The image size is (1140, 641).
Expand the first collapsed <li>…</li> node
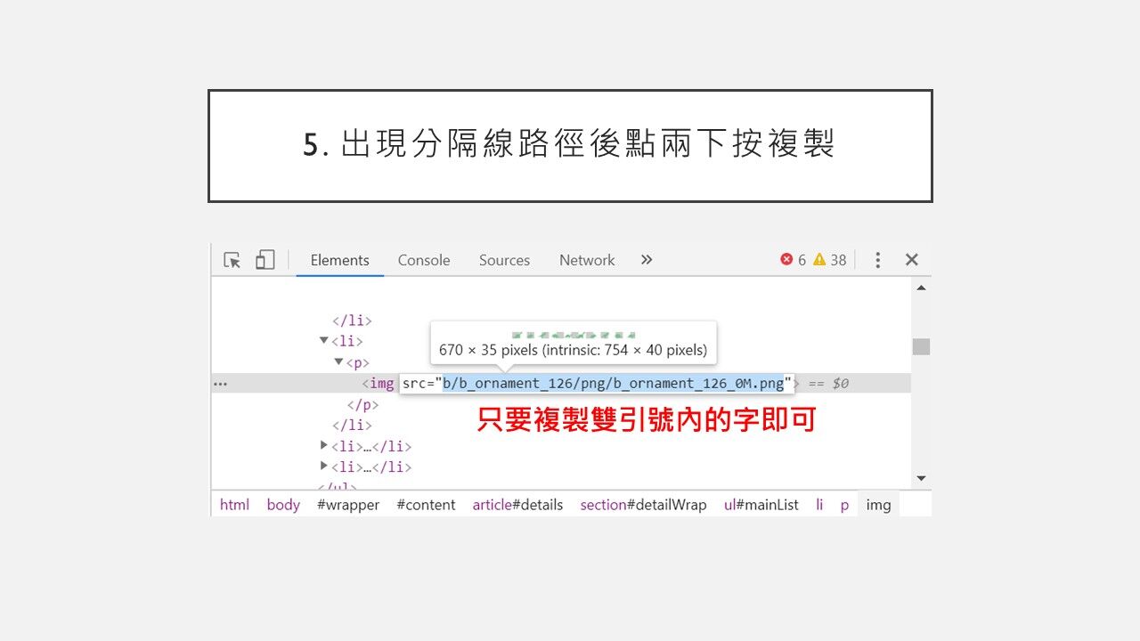coord(324,444)
